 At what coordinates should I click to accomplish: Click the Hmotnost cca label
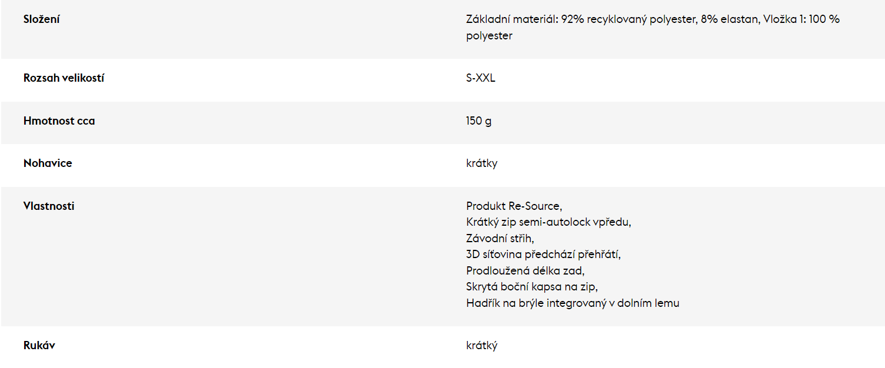point(59,121)
